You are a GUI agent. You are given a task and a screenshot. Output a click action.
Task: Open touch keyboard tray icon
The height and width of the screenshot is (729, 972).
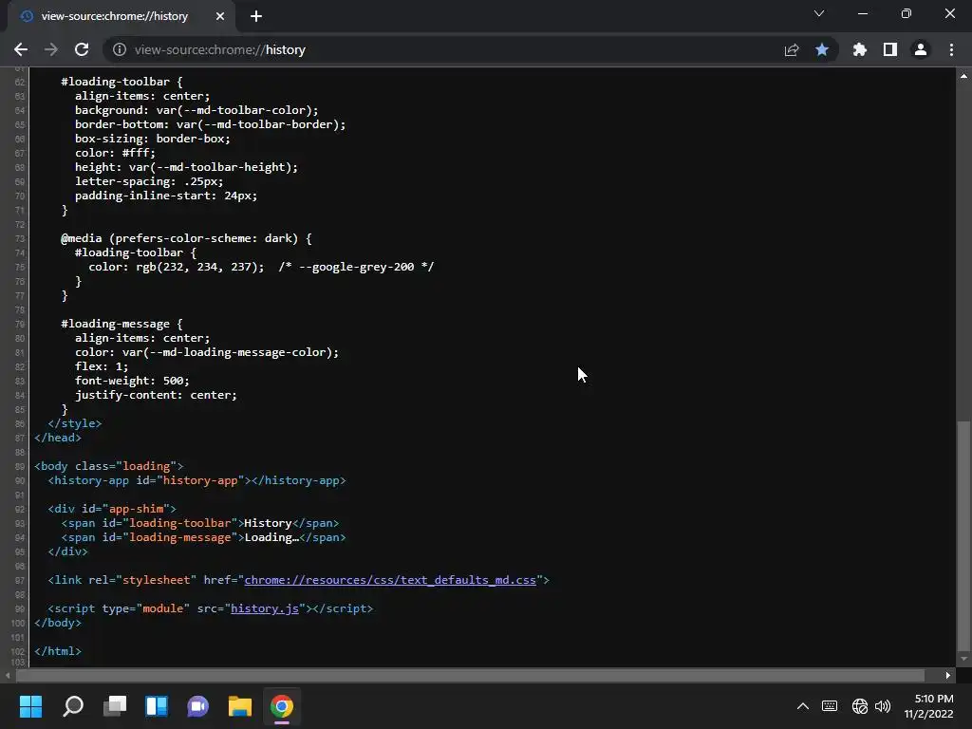click(830, 706)
